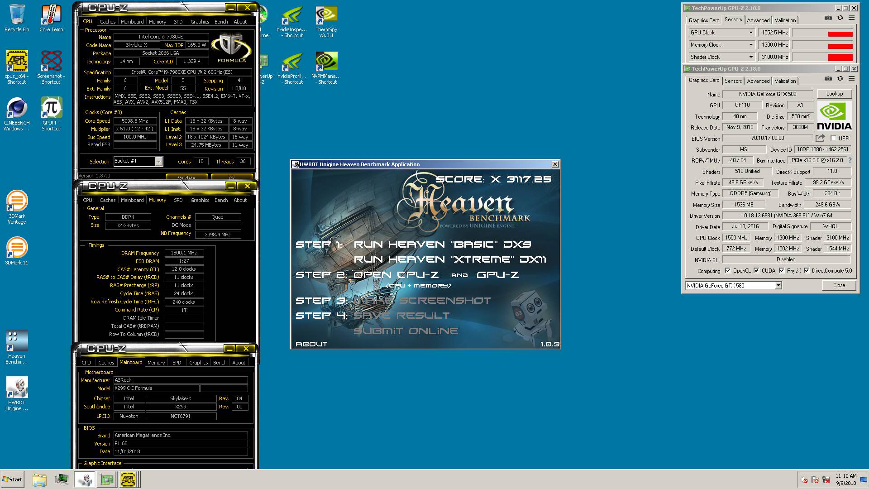The height and width of the screenshot is (489, 869).
Task: Open SPD tab in Memory CPU-Z window
Action: pos(178,200)
